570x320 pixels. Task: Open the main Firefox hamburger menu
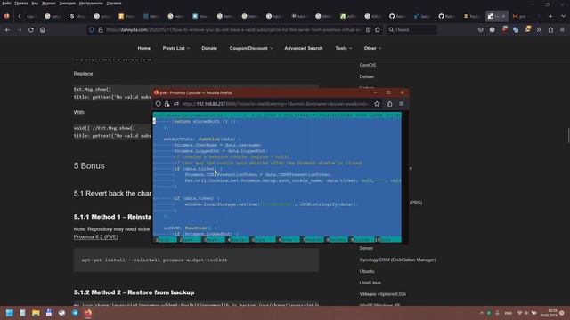pyautogui.click(x=562, y=30)
